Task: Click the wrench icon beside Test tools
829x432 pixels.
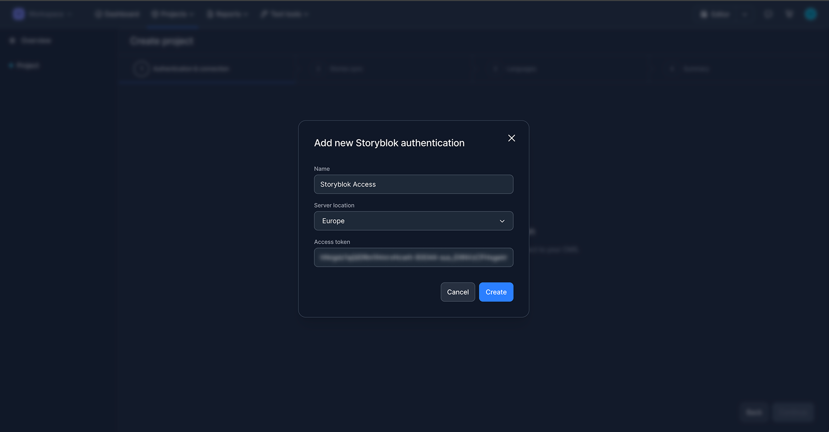Action: point(264,14)
